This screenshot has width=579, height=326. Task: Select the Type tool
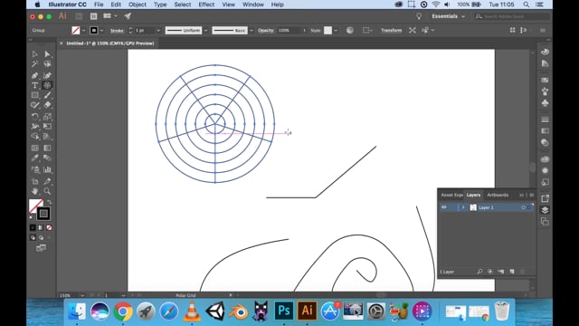tap(34, 85)
